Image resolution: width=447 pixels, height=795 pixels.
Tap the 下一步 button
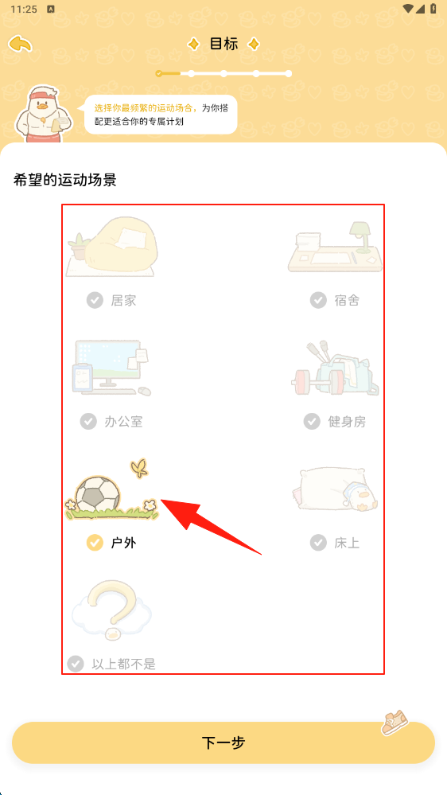tap(223, 742)
